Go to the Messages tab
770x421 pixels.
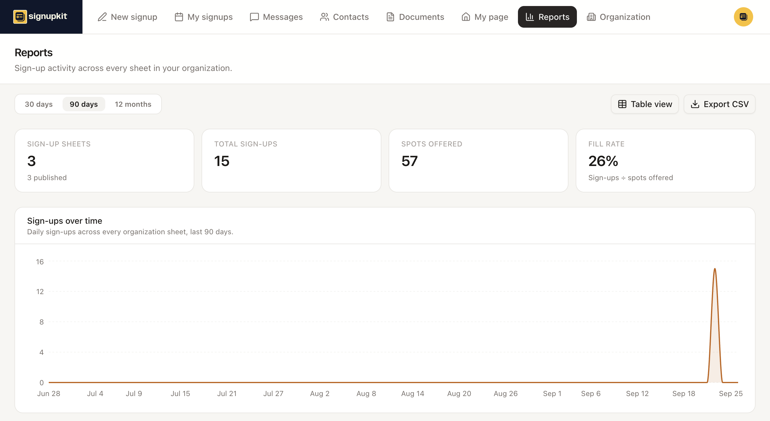coord(276,17)
